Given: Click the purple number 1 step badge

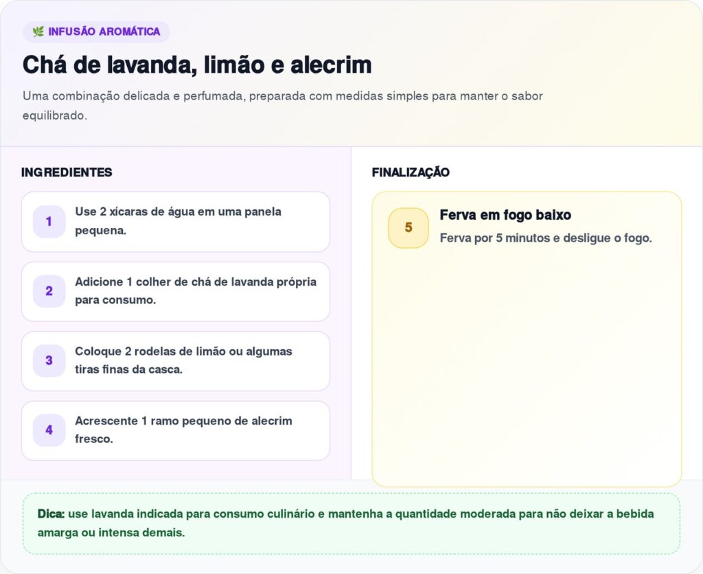Looking at the screenshot, I should pos(49,222).
